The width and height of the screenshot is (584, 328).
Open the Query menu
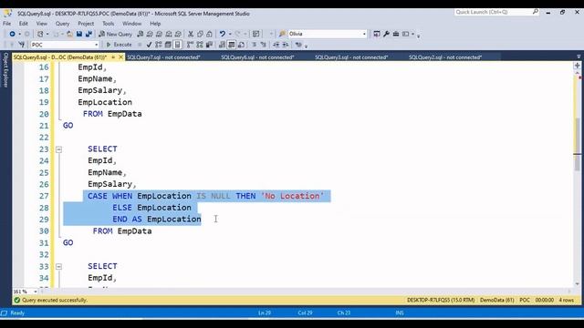[x=62, y=24]
